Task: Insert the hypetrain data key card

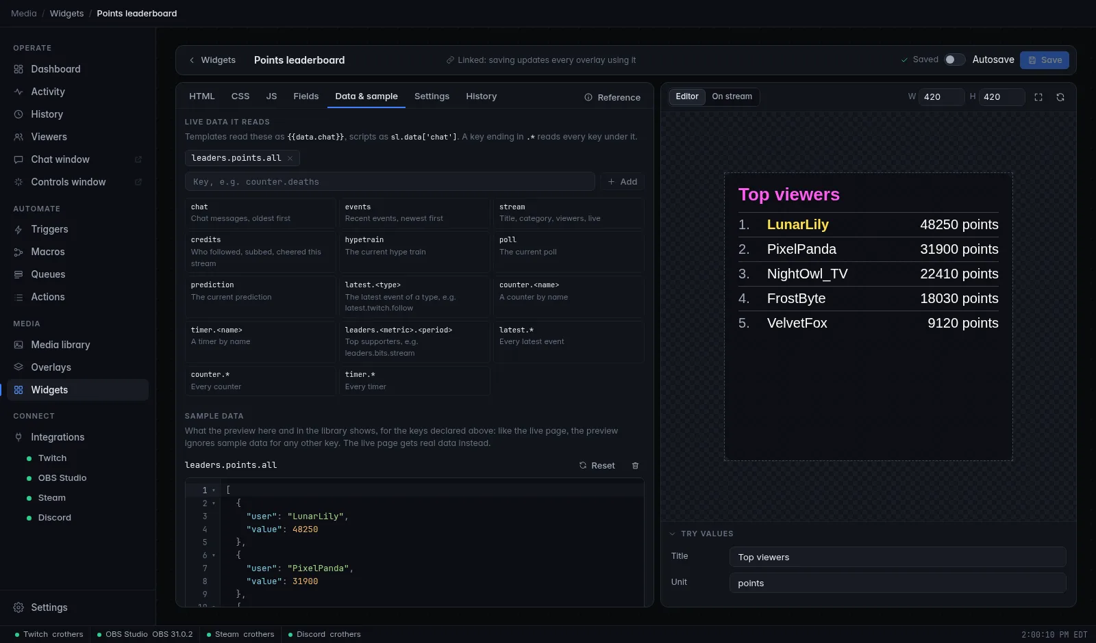Action: tap(414, 252)
